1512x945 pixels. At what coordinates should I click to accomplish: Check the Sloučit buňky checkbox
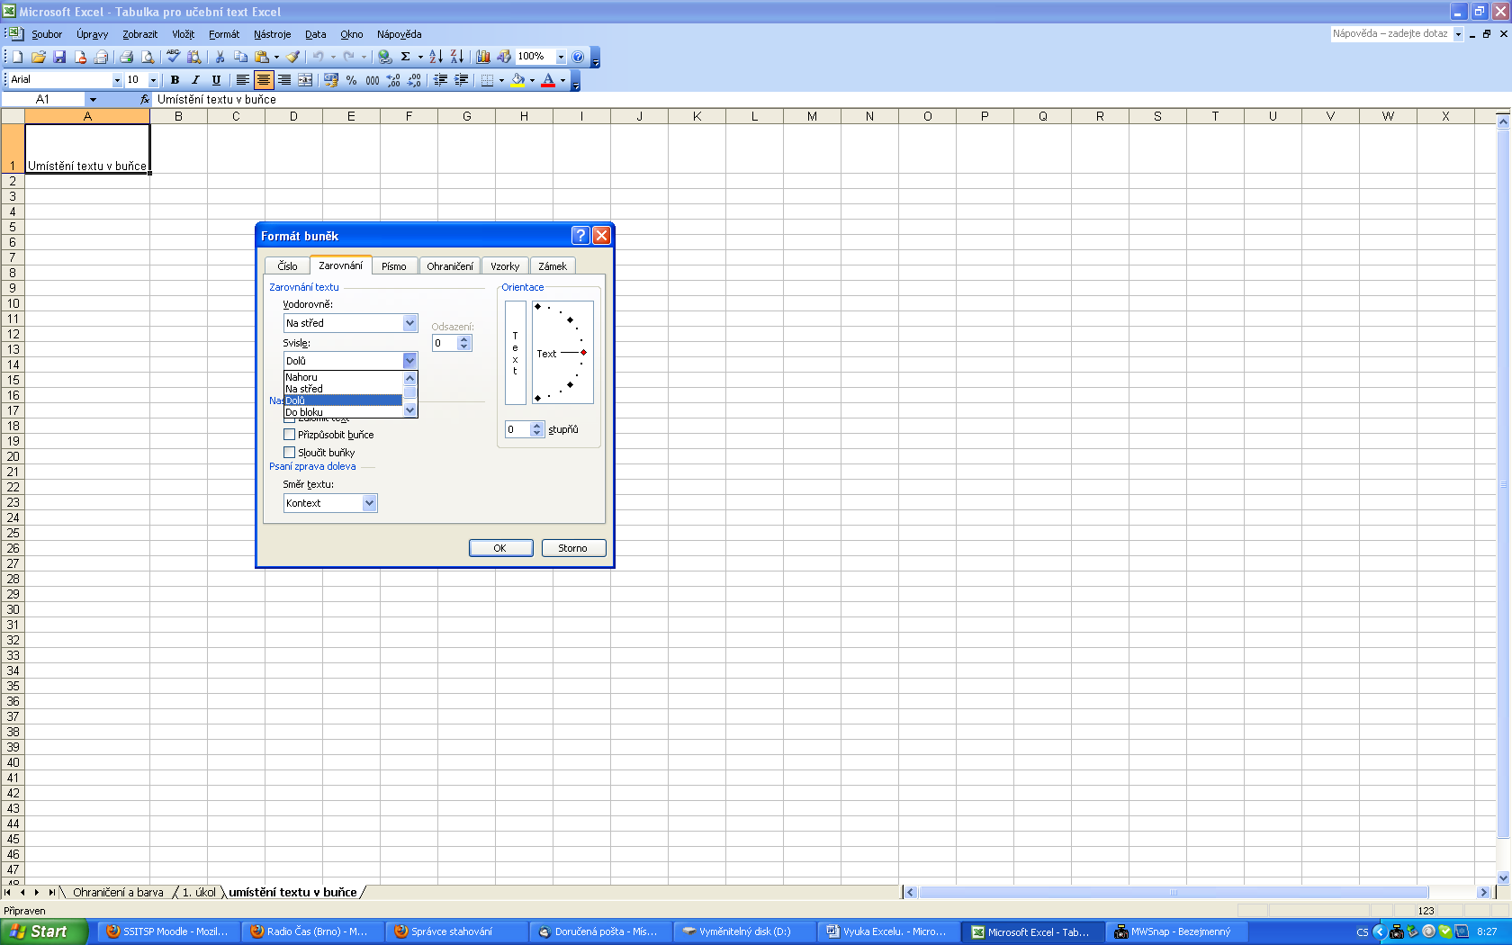point(289,453)
